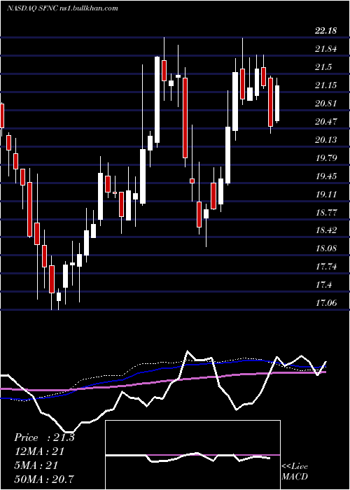Click the '50MA : 20.7' readout
This screenshot has height=490, width=350.
(44, 479)
